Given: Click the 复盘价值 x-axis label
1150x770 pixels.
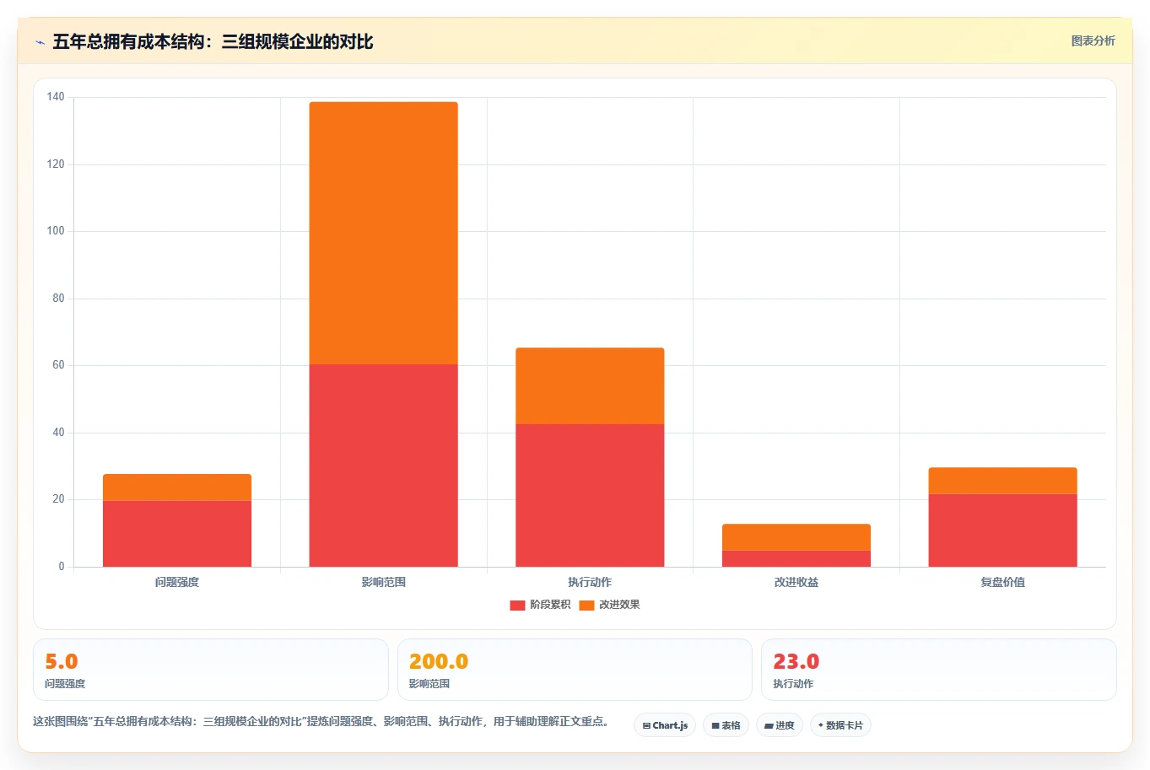Looking at the screenshot, I should [1002, 582].
